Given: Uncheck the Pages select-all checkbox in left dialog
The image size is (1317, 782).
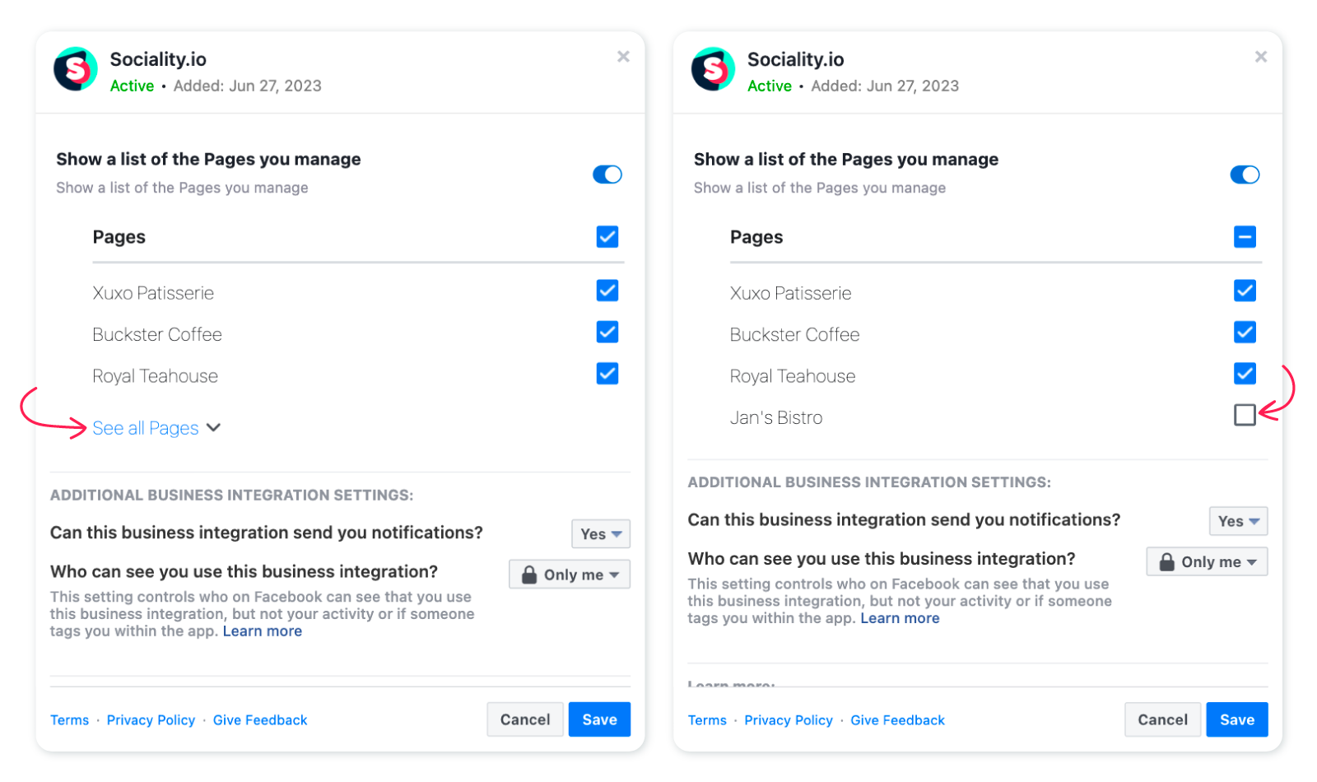Looking at the screenshot, I should [607, 237].
